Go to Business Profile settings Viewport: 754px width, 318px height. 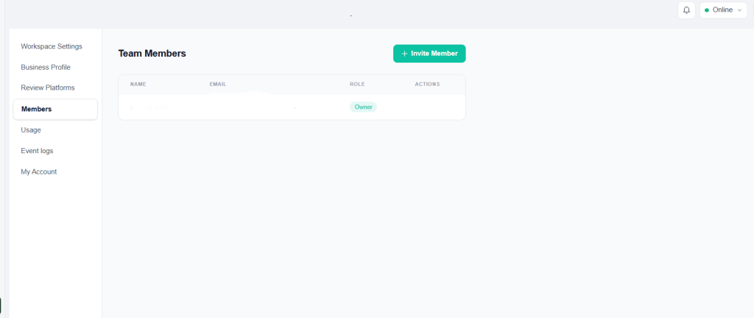tap(46, 67)
